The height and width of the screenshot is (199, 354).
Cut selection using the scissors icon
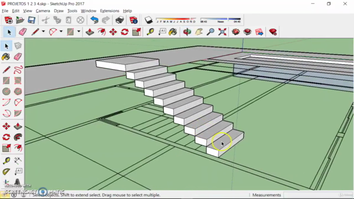tap(45, 20)
